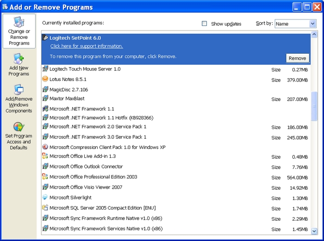Open Add/Remove Windows Components

tap(19, 99)
